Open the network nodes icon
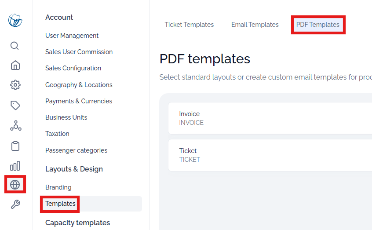The image size is (372, 230). click(16, 126)
